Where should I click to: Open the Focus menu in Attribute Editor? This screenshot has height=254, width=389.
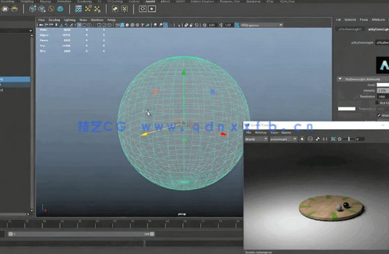point(364,20)
